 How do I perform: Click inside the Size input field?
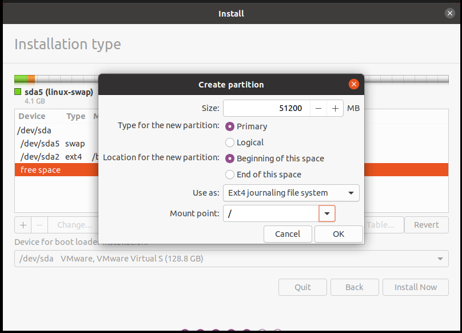[x=267, y=108]
